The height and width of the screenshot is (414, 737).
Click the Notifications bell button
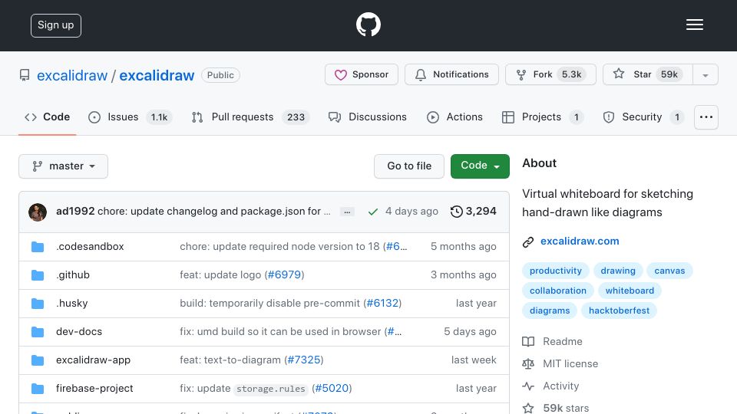click(x=451, y=74)
